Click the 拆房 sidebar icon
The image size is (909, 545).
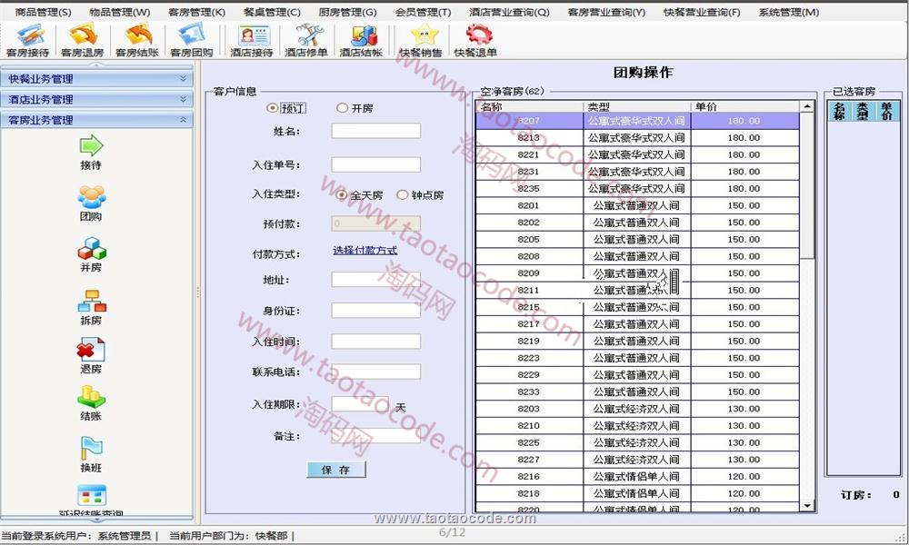coord(91,306)
